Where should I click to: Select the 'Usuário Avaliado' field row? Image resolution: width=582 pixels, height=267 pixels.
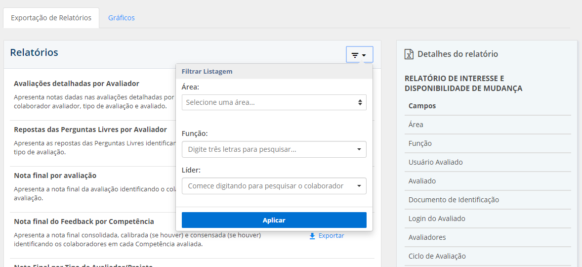coord(487,162)
